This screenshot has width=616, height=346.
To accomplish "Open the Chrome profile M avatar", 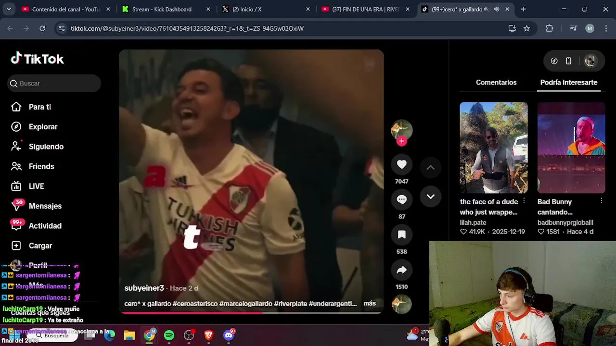I will (590, 28).
